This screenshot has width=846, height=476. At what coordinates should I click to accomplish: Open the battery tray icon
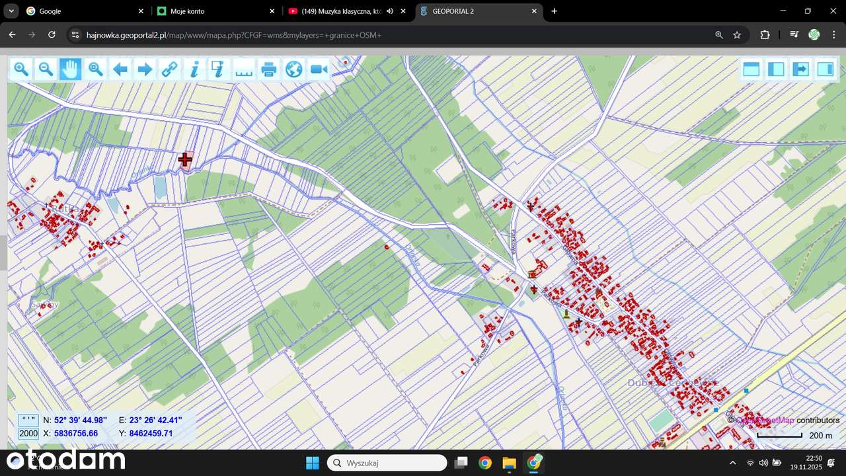(777, 463)
